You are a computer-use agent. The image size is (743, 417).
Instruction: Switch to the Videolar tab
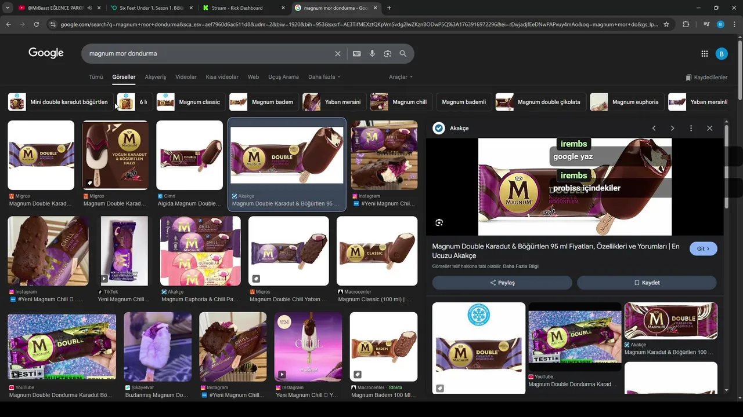[x=186, y=77]
